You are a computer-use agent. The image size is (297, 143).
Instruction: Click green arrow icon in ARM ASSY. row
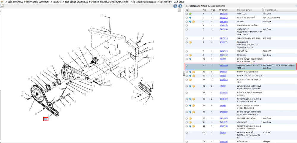(190, 14)
